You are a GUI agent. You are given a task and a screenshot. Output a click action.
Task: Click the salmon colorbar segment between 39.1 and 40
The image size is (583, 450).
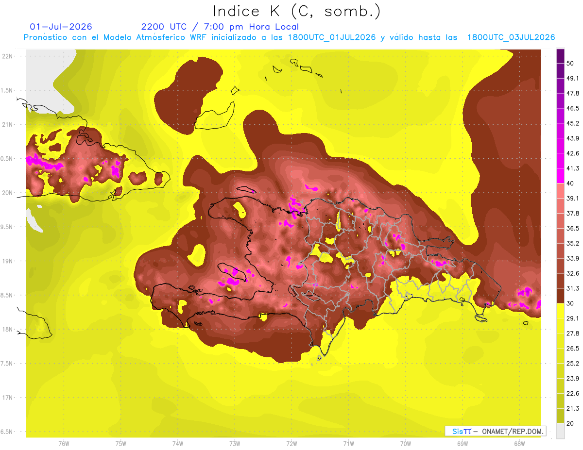(x=560, y=191)
